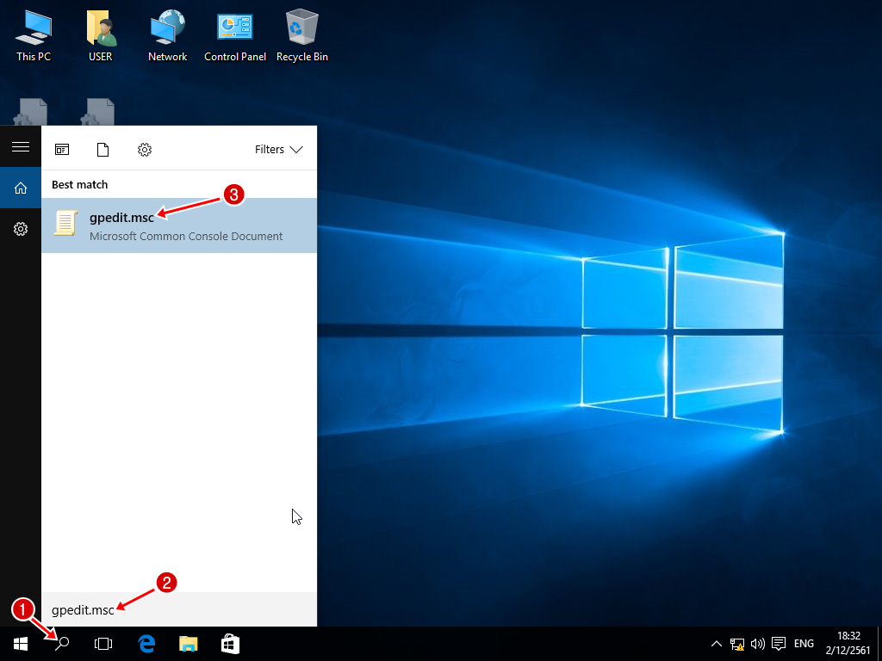Expand the hamburger menu in search panel

click(x=21, y=147)
